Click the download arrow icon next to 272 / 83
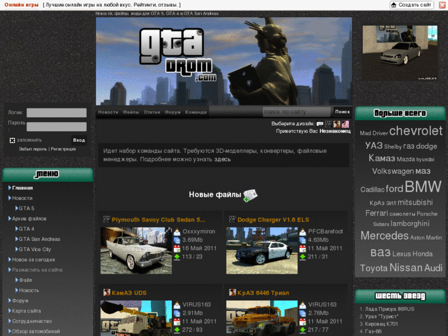 [x=177, y=330]
